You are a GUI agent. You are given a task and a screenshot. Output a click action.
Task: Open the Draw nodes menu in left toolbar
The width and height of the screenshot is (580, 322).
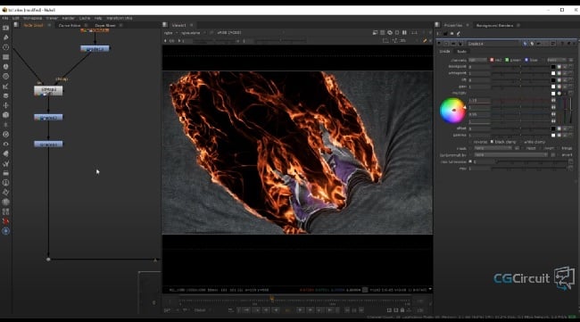[5, 37]
